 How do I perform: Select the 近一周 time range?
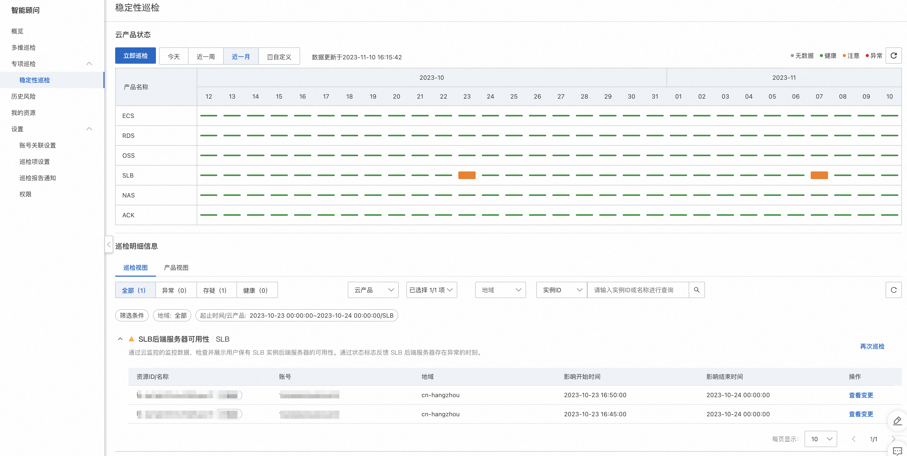(206, 56)
